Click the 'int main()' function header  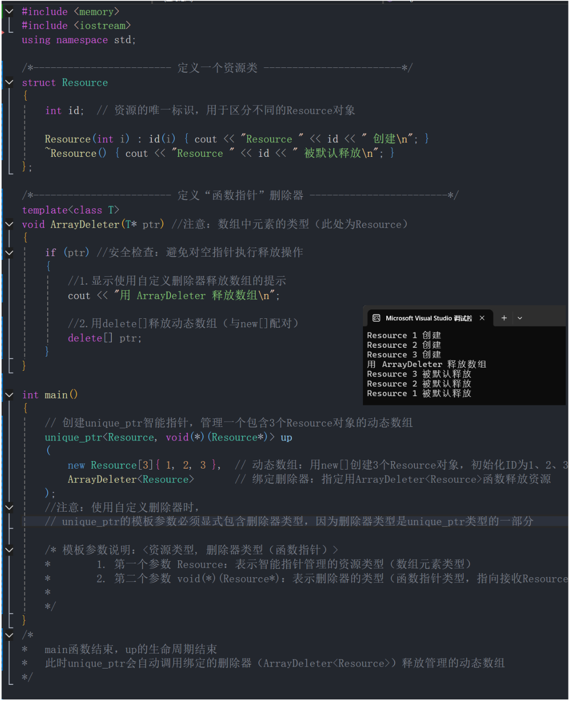coord(50,395)
